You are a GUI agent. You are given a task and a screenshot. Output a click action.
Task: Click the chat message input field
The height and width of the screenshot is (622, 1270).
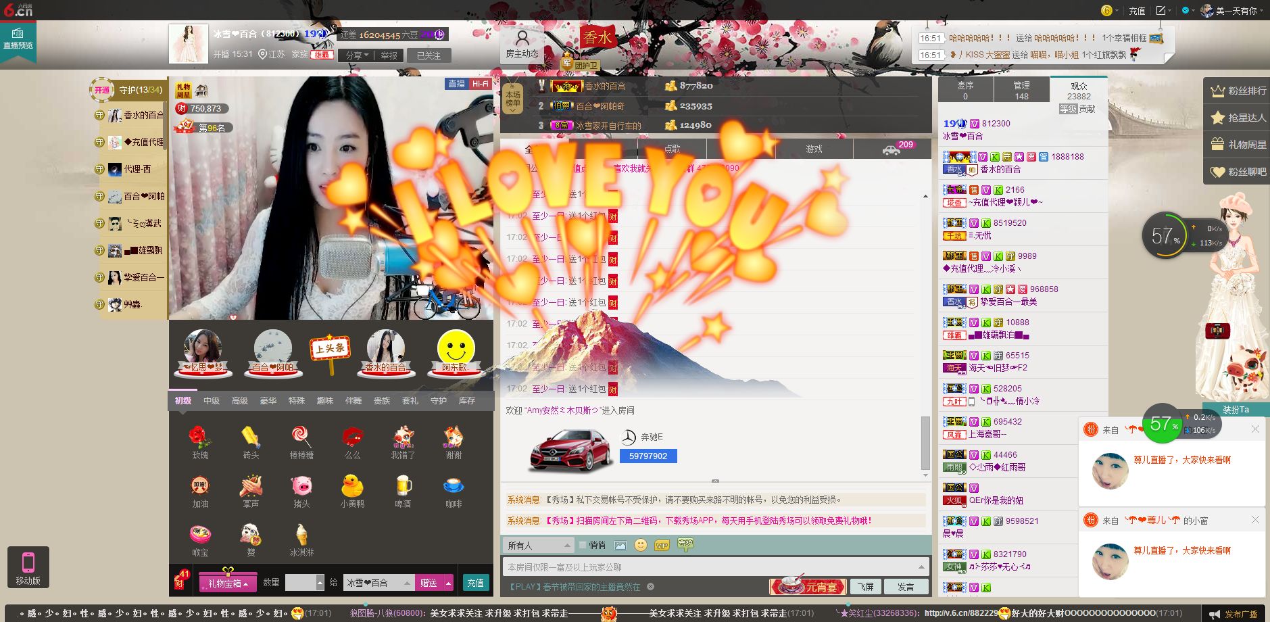[715, 567]
